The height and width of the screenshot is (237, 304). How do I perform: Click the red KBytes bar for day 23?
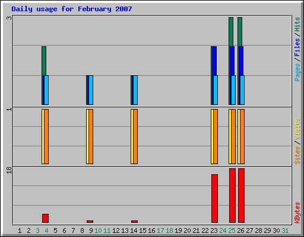(214, 198)
